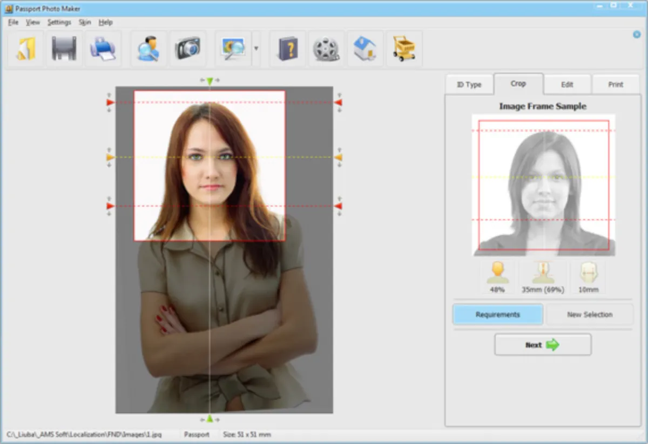
Task: Click the Image Frame Sample preview thumbnail
Action: pos(543,185)
